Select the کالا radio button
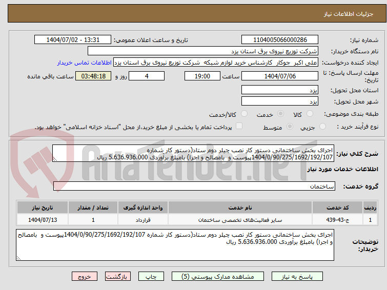Screen dimensions: 387x290 [310, 114]
